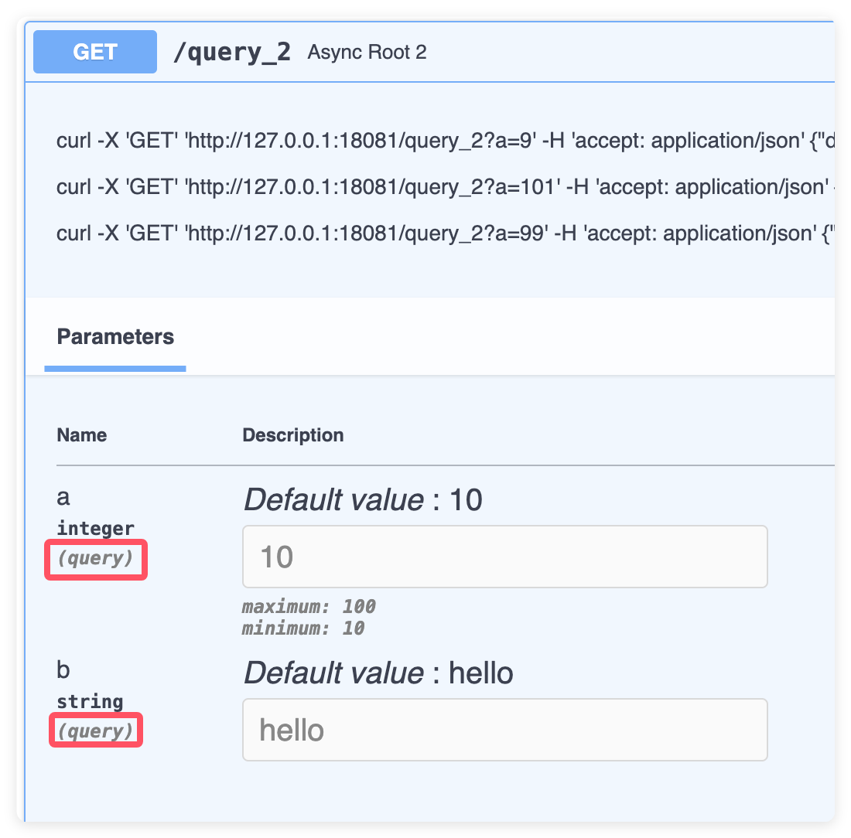Click the Description column header
The width and height of the screenshot is (851, 838).
coord(292,435)
